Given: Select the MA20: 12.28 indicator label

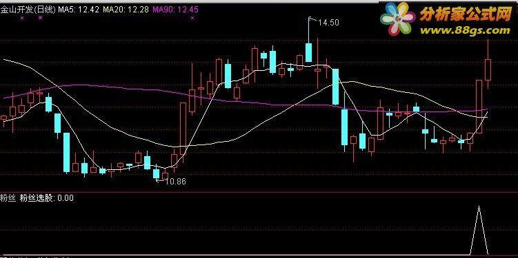Looking at the screenshot, I should click(126, 10).
